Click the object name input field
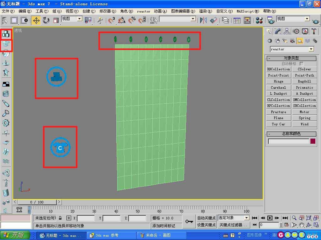The width and height of the screenshot is (321, 240). pos(288,141)
